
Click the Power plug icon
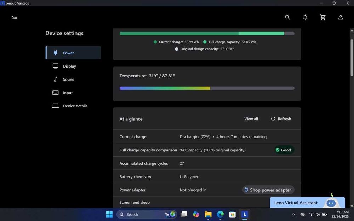[56, 53]
